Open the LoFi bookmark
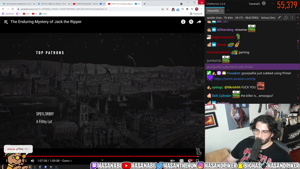The width and height of the screenshot is (300, 169). click(x=26, y=14)
